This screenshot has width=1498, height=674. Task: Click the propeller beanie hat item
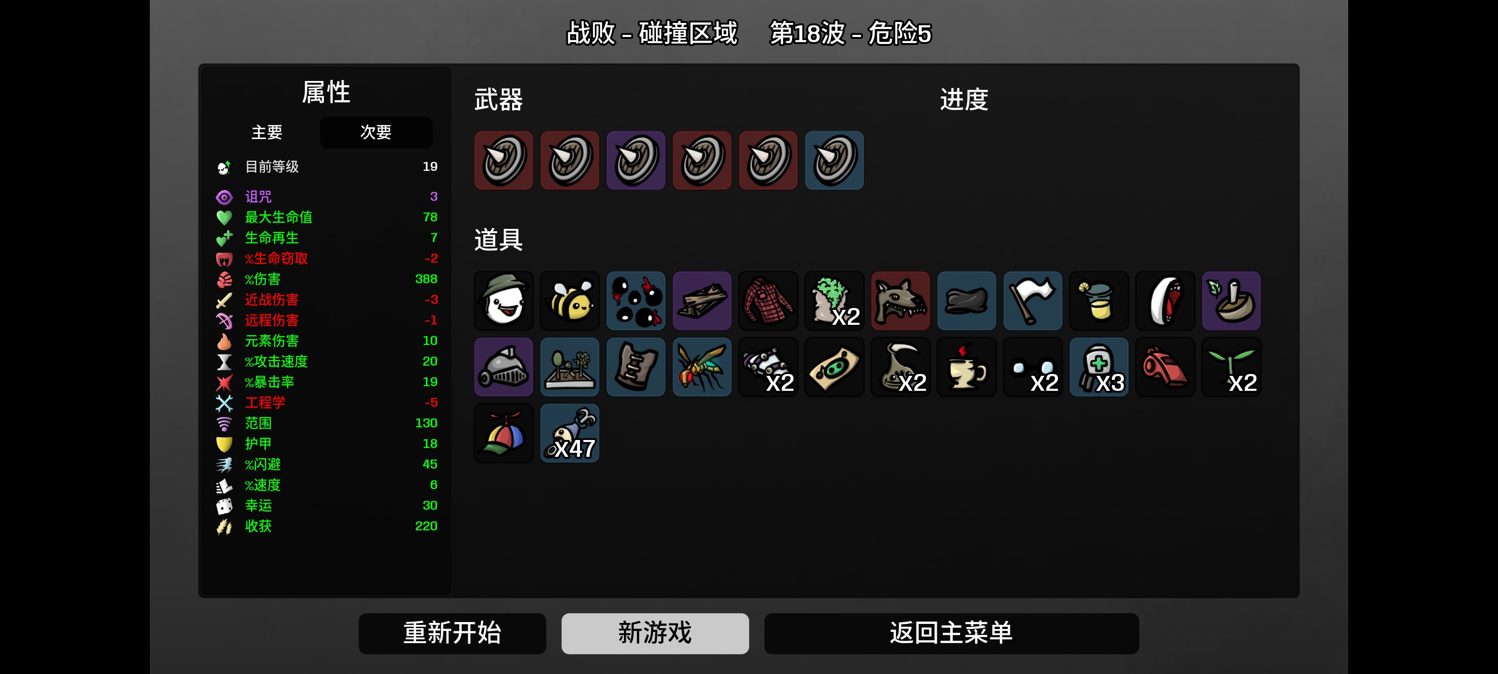click(504, 433)
